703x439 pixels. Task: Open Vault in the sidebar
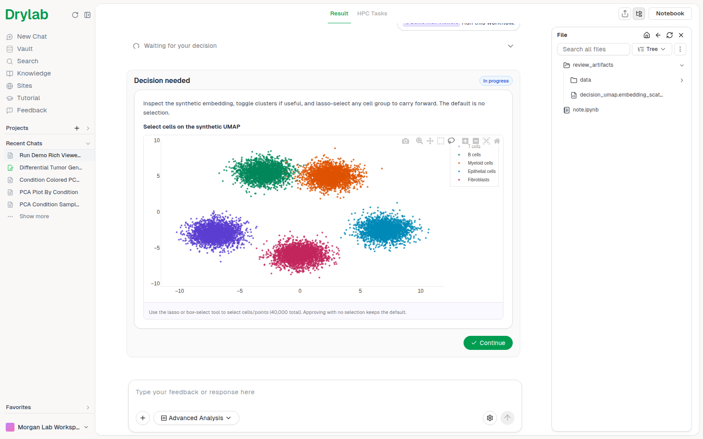[x=25, y=49]
